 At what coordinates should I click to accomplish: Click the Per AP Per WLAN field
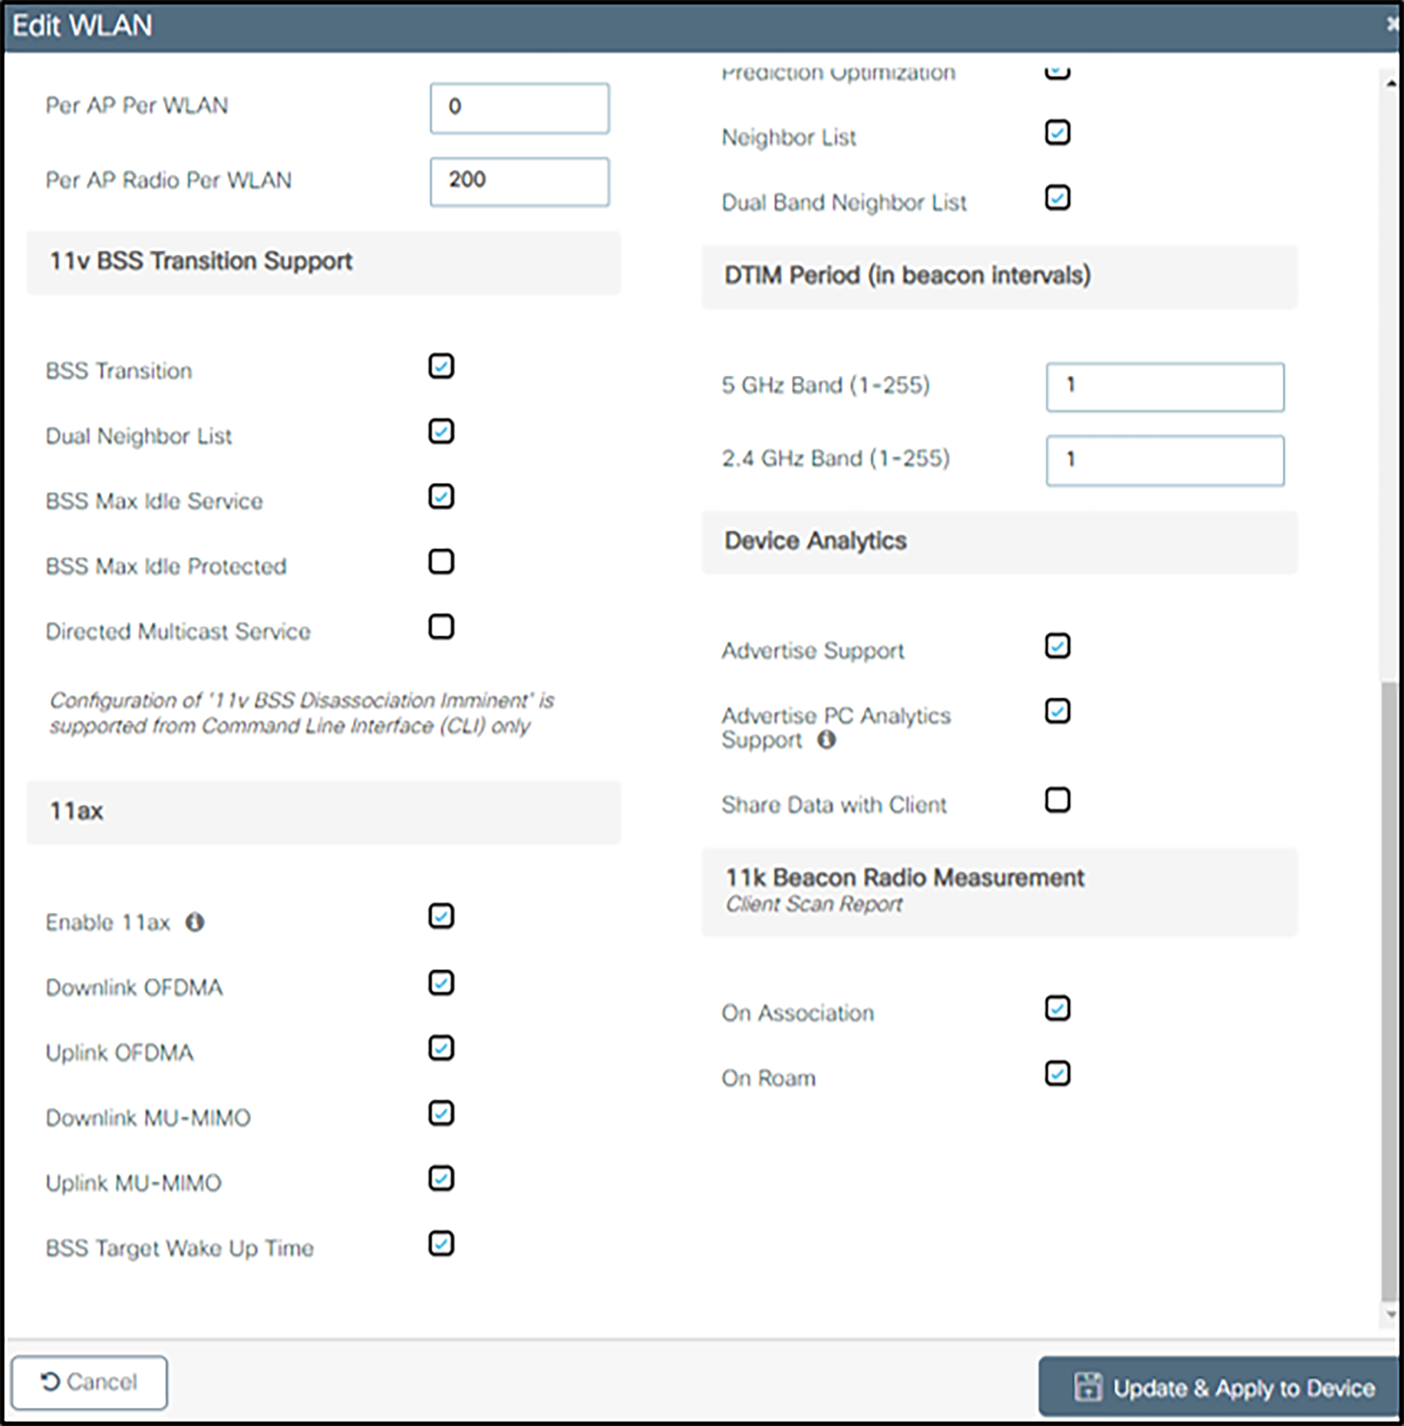pyautogui.click(x=519, y=108)
